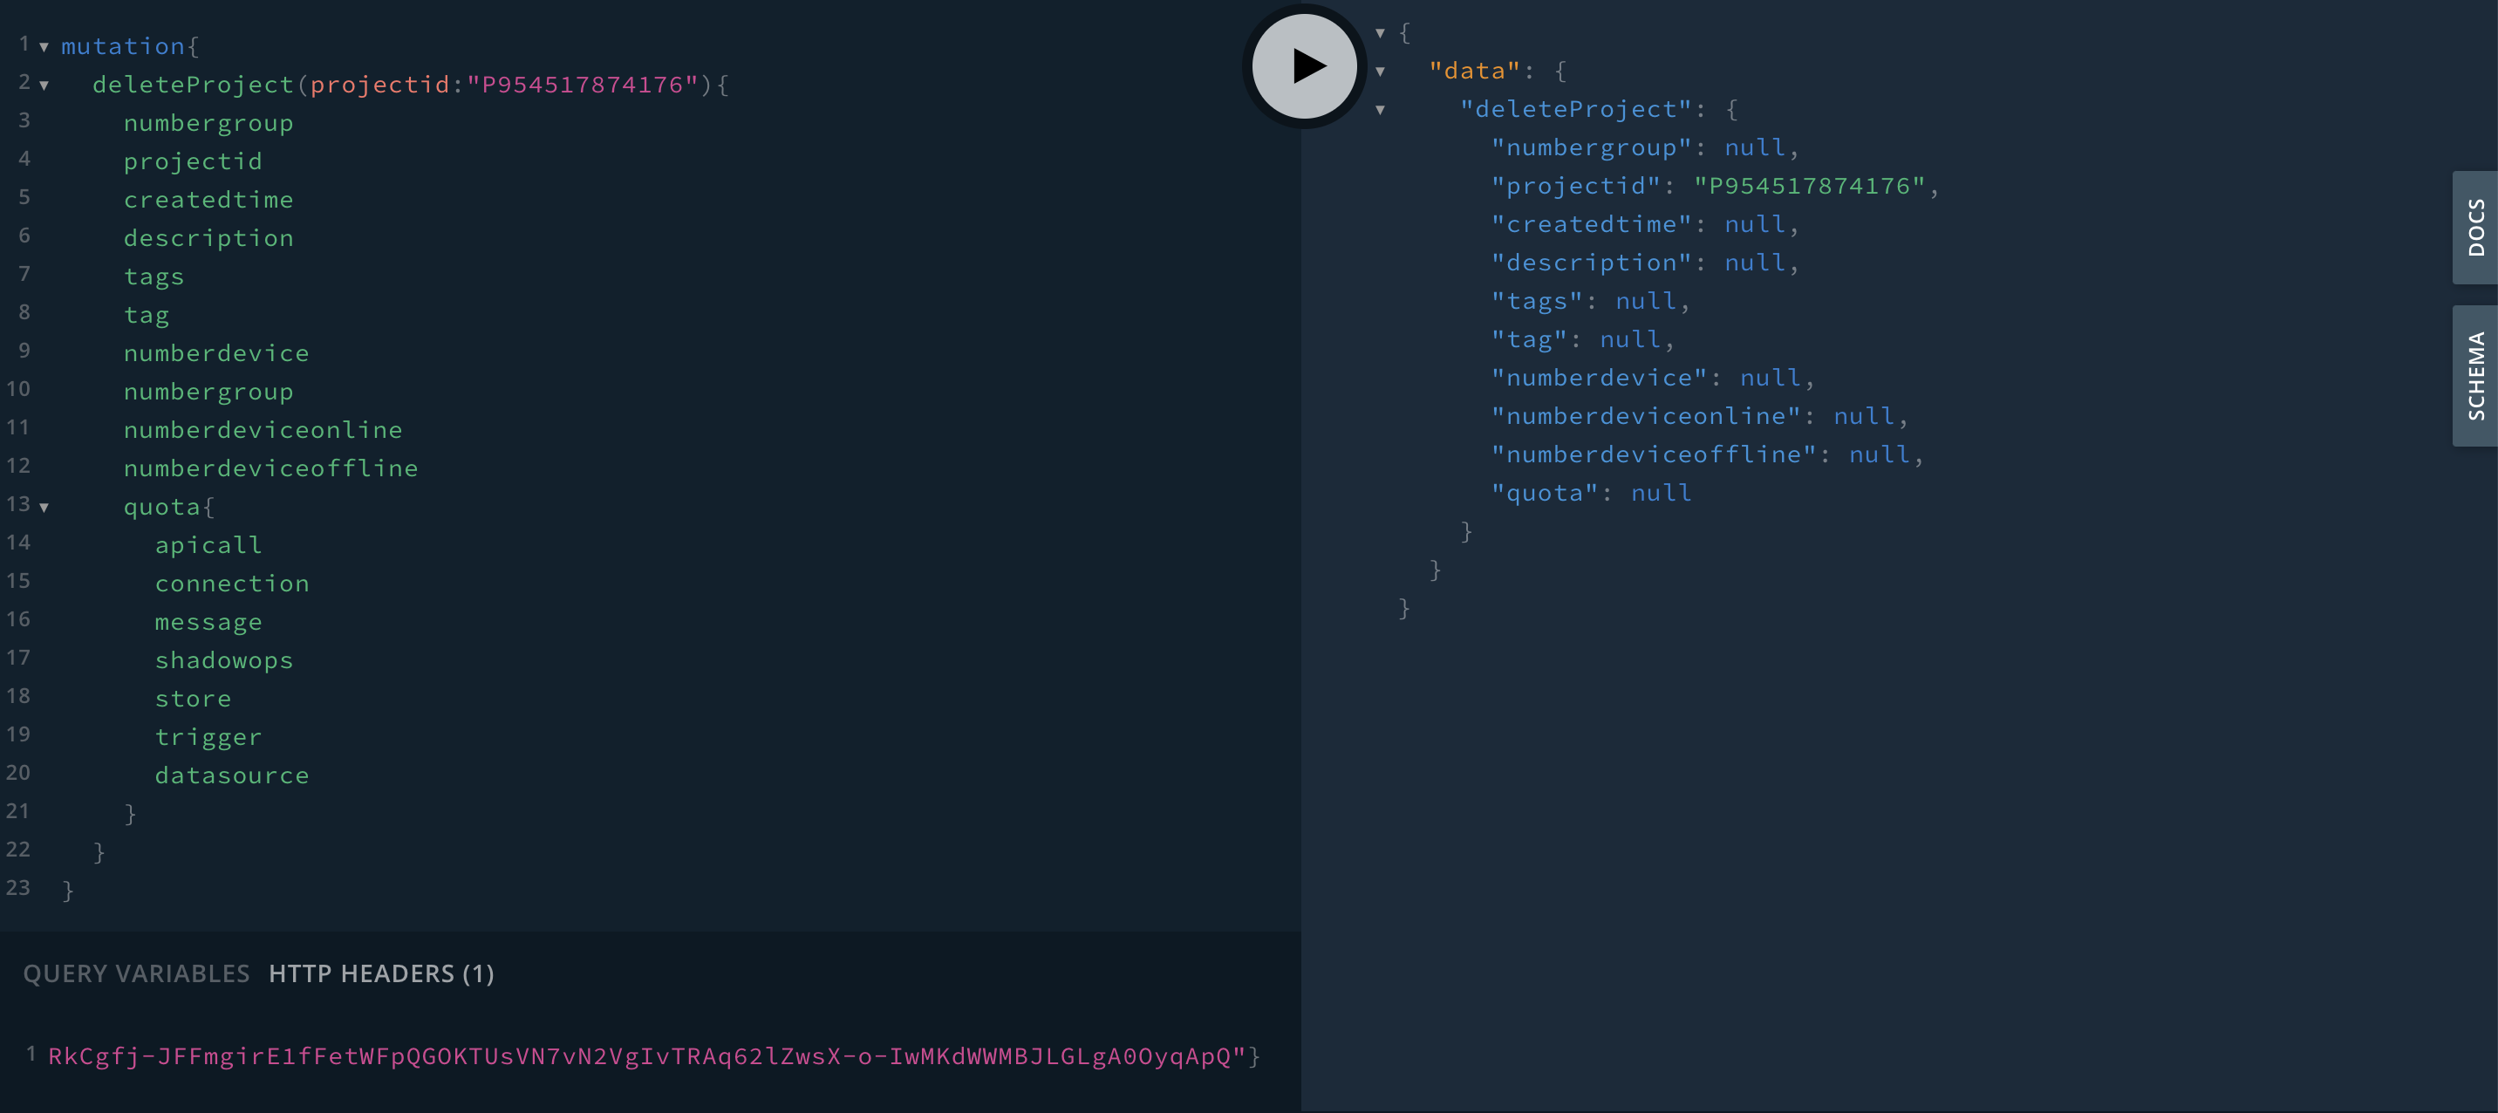This screenshot has width=2498, height=1113.
Task: Click the tag field on line 8
Action: click(147, 315)
